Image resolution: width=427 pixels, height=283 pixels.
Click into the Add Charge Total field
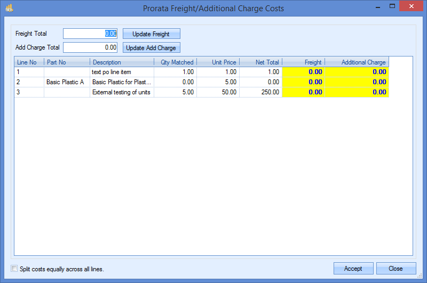coord(90,47)
